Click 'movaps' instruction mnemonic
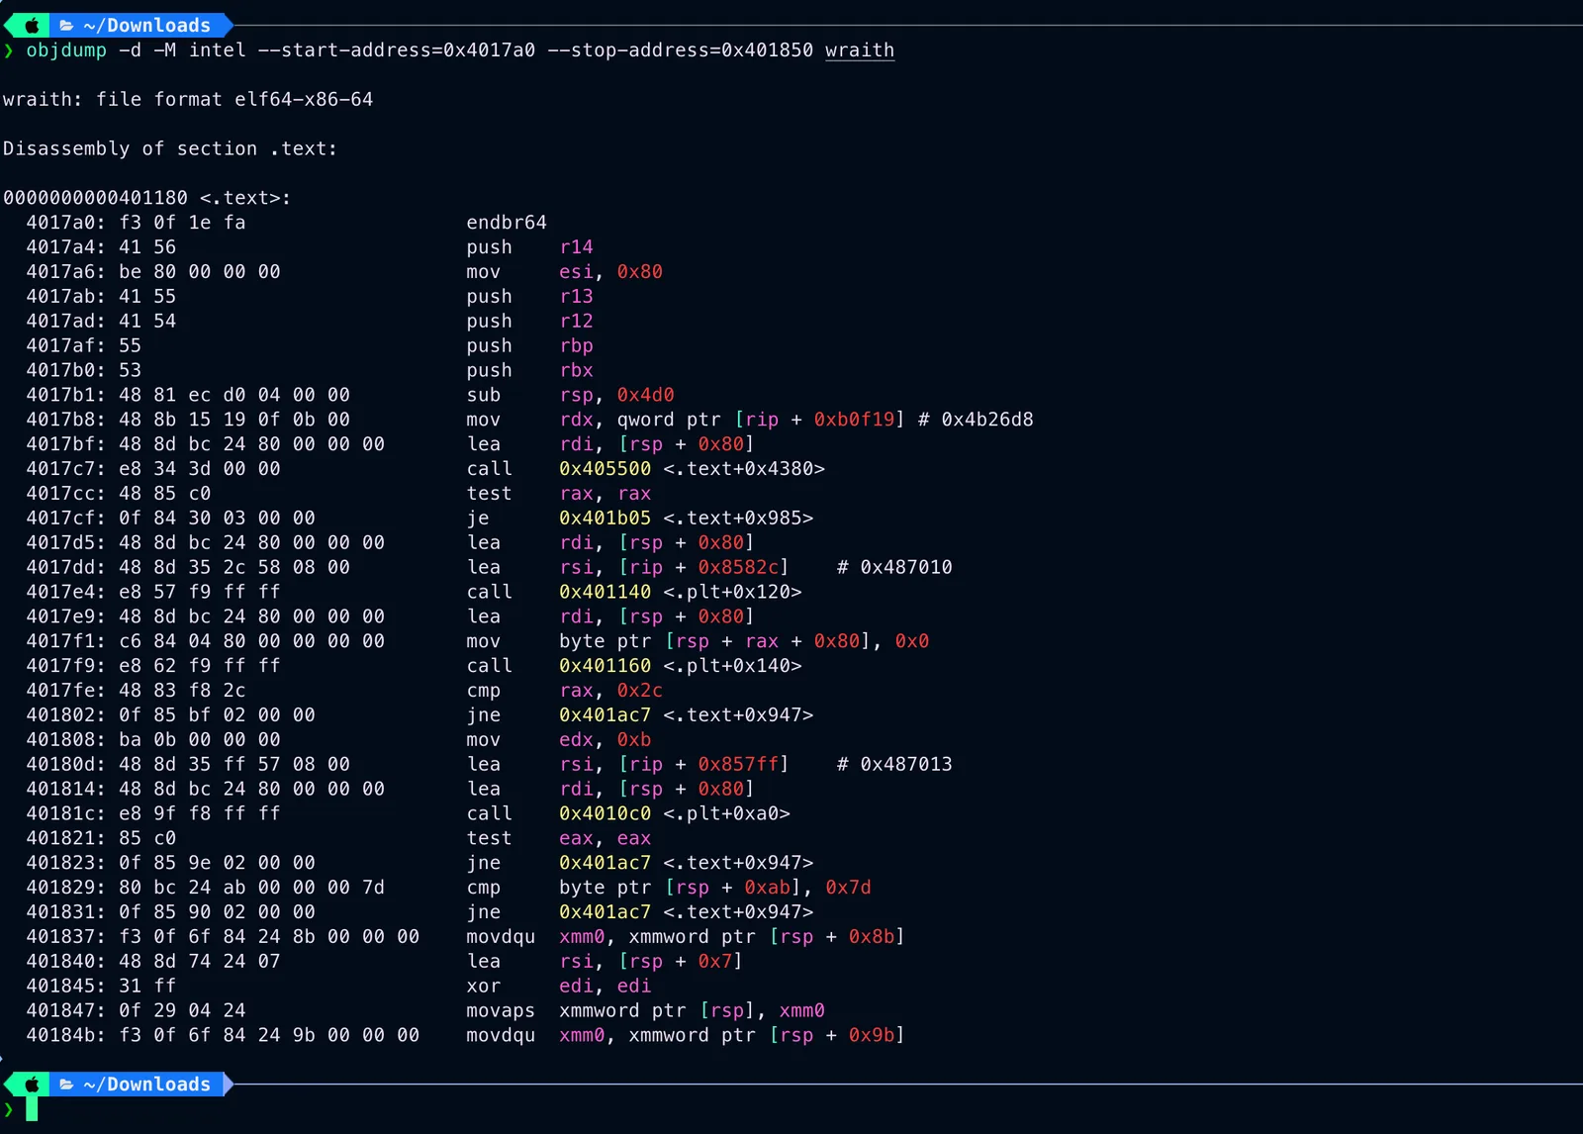 pos(501,1010)
